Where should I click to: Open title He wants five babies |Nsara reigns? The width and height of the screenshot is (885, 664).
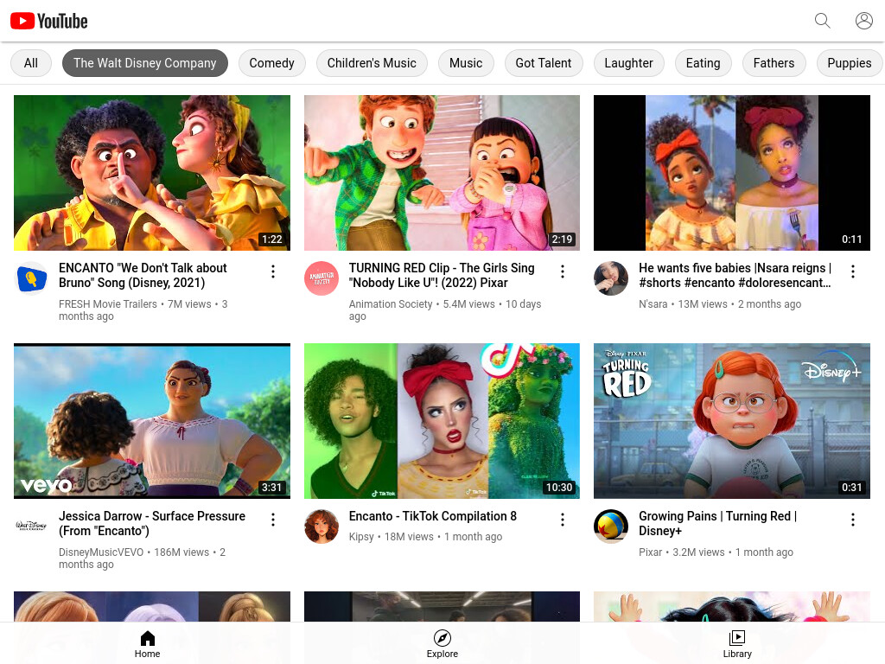735,276
